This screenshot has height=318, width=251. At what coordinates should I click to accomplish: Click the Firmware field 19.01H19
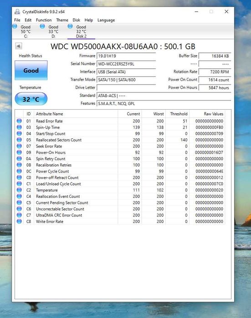126,56
